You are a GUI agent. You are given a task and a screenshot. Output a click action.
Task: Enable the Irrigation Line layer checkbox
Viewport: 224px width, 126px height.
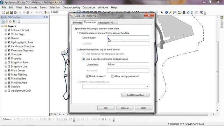tap(9, 66)
